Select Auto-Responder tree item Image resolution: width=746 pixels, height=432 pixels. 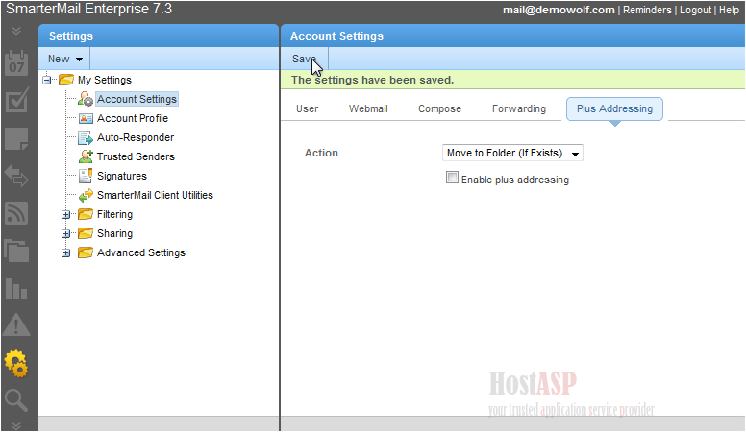click(136, 138)
